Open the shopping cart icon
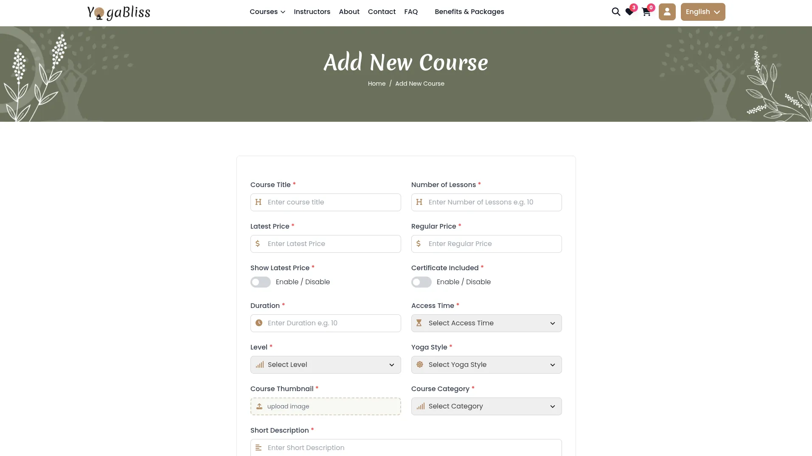 tap(646, 12)
